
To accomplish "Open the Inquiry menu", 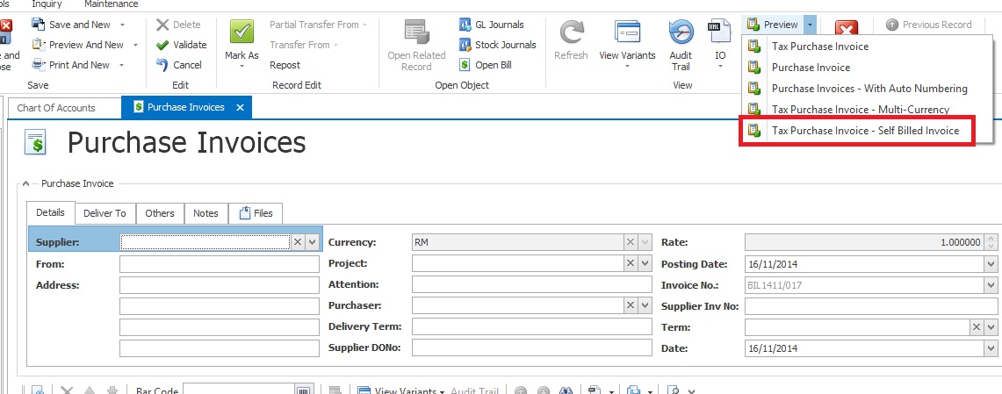I will tap(47, 4).
